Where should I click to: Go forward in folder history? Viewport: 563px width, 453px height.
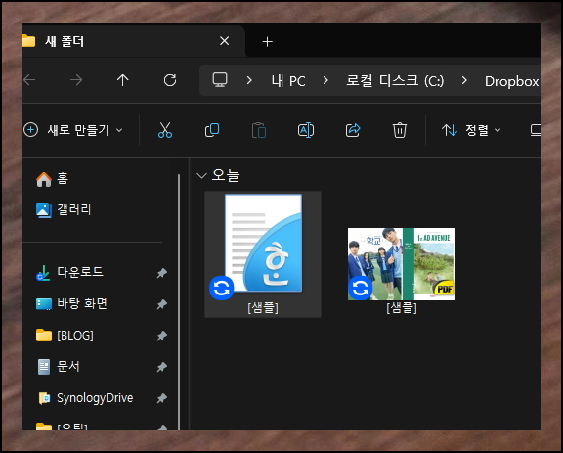(x=76, y=80)
